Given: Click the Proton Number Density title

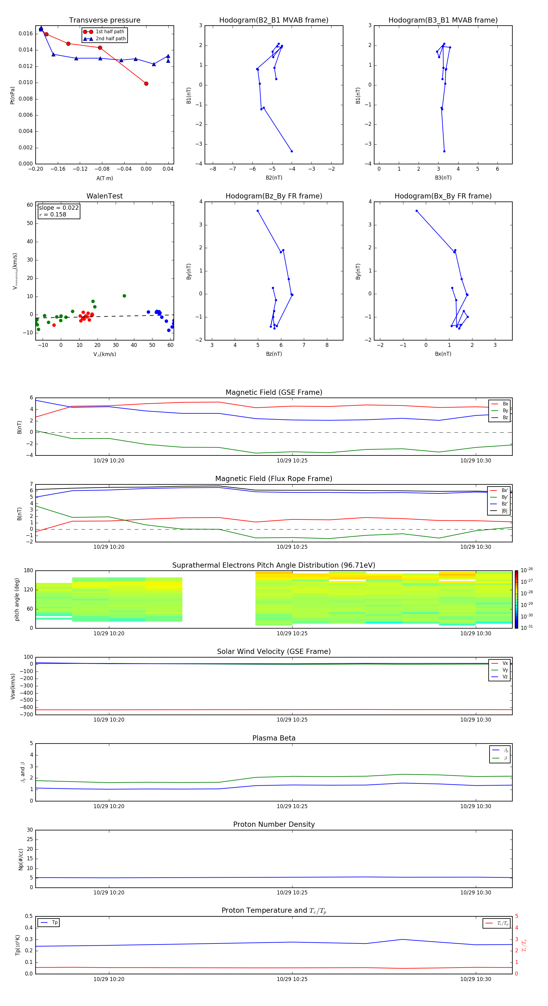Looking at the screenshot, I should click(x=274, y=824).
